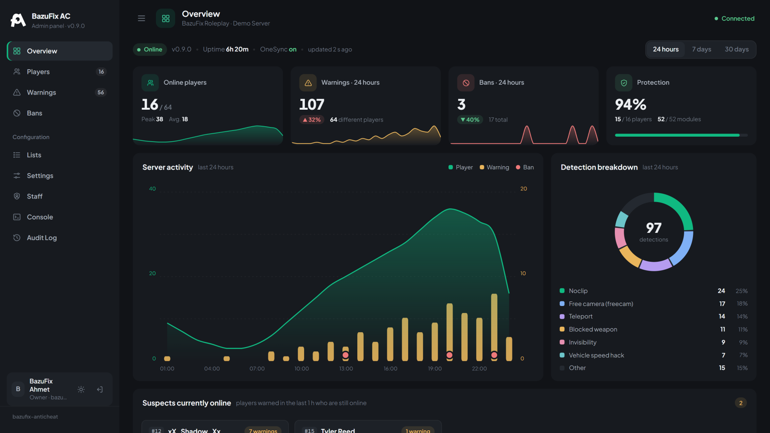
Task: Click the 97 detections donut chart
Action: tap(654, 232)
